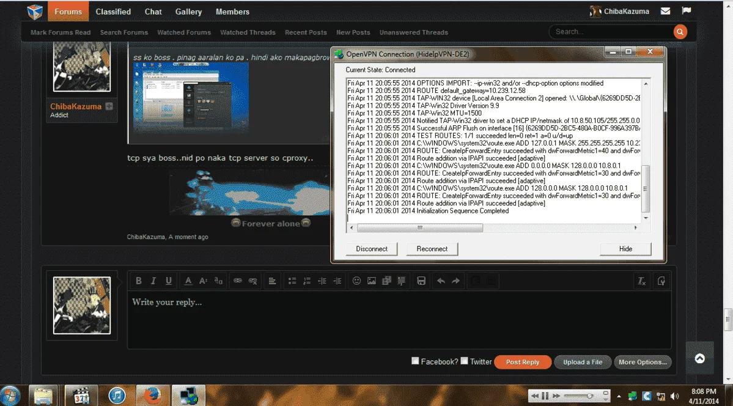Image resolution: width=733 pixels, height=406 pixels.
Task: Open the Windows Start menu
Action: 10,396
